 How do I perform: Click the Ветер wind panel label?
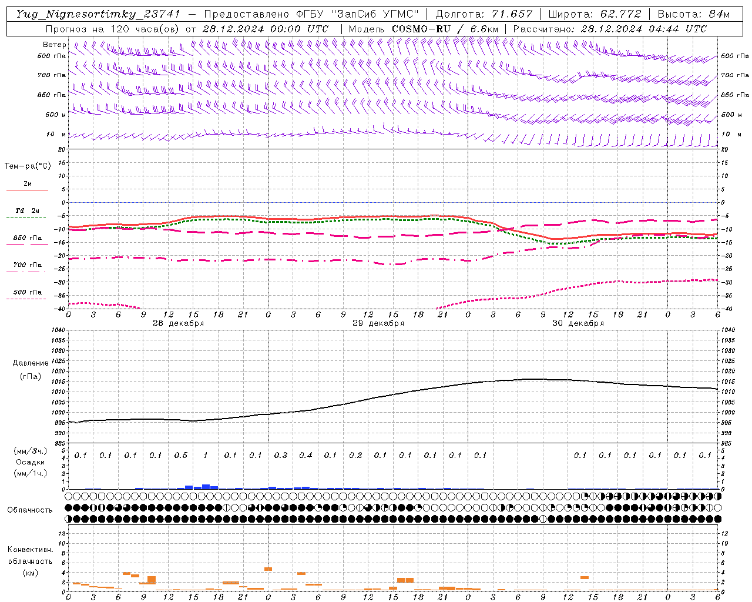click(54, 45)
